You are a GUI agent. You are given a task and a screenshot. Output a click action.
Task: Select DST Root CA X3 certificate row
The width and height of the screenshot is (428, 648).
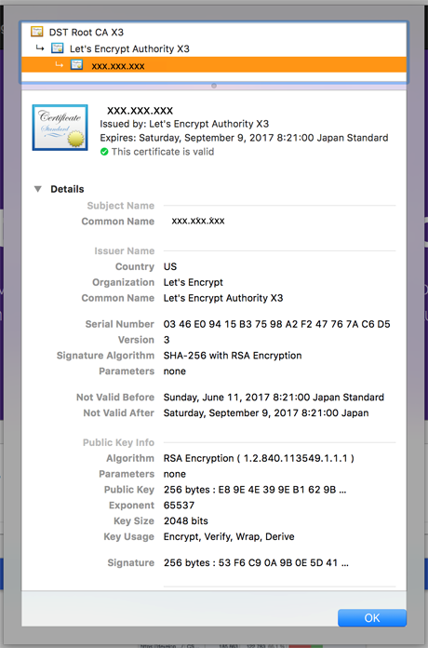coord(214,32)
